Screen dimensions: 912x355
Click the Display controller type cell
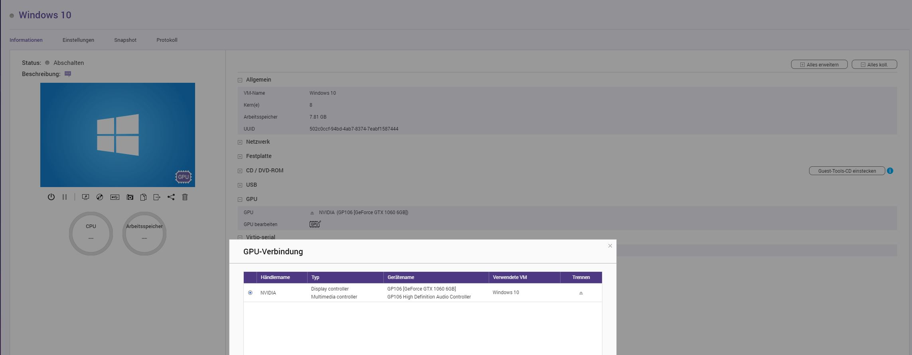point(330,289)
